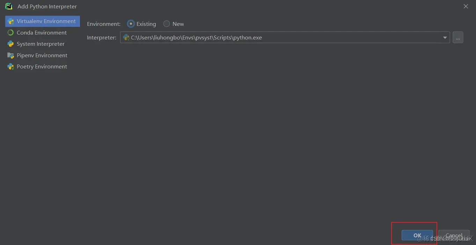The width and height of the screenshot is (476, 245).
Task: Dismiss the dialog with Cancel
Action: pyautogui.click(x=454, y=235)
